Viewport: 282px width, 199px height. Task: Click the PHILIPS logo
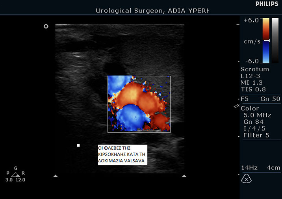[x=267, y=4]
